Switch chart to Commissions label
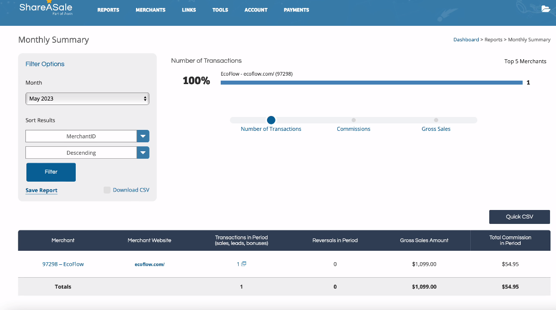 click(354, 129)
